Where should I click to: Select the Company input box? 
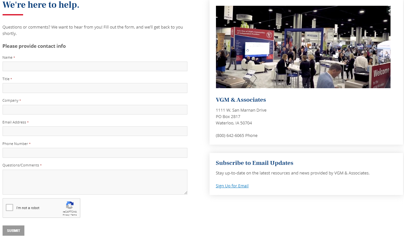coord(95,110)
